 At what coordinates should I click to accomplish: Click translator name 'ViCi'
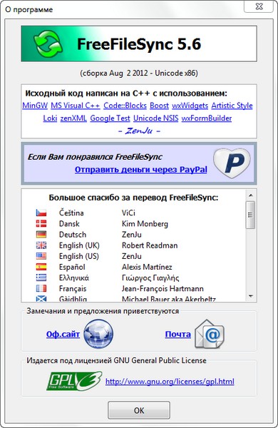click(x=128, y=213)
